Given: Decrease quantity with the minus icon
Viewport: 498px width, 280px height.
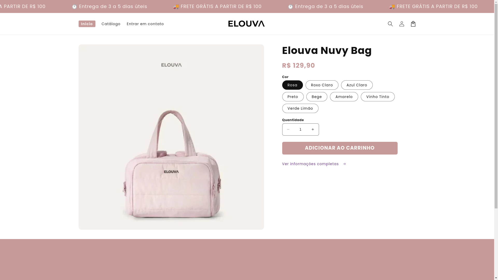Looking at the screenshot, I should (x=288, y=129).
